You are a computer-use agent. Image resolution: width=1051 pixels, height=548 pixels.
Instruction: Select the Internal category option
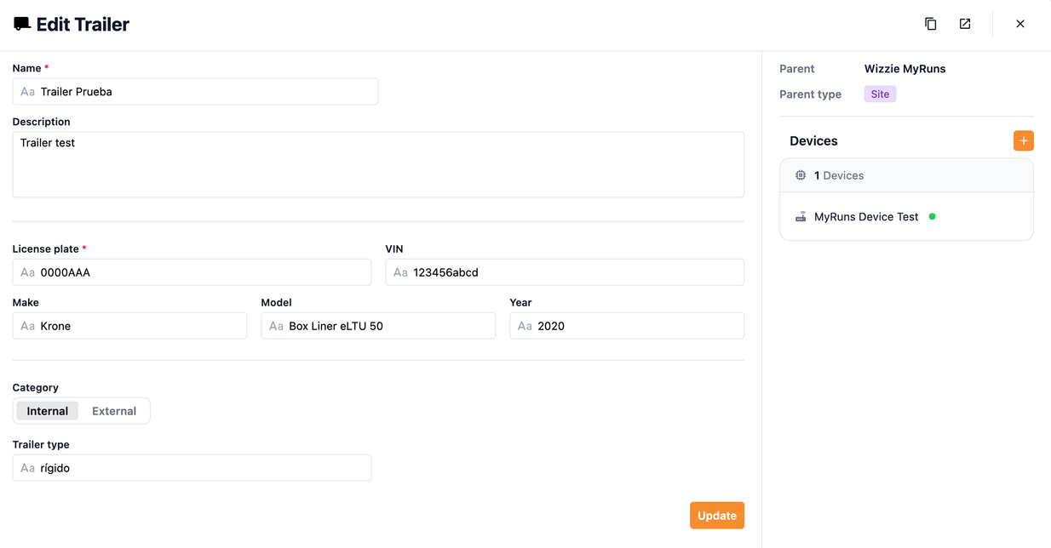pyautogui.click(x=48, y=411)
